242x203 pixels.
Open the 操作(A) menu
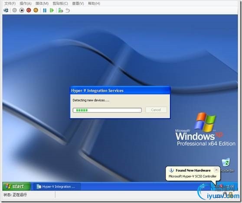tap(26, 3)
